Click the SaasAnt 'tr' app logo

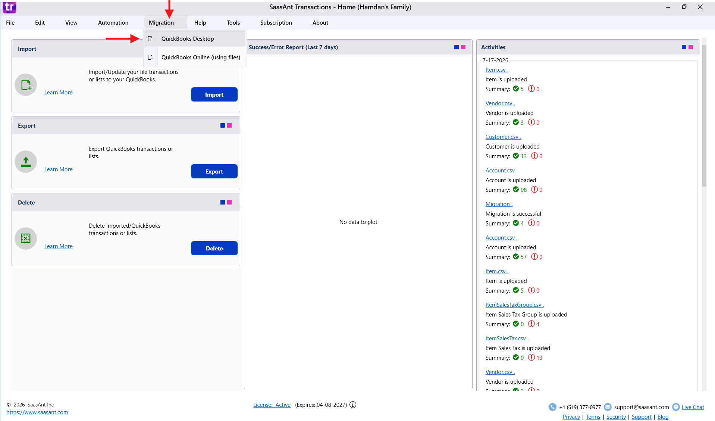point(9,7)
